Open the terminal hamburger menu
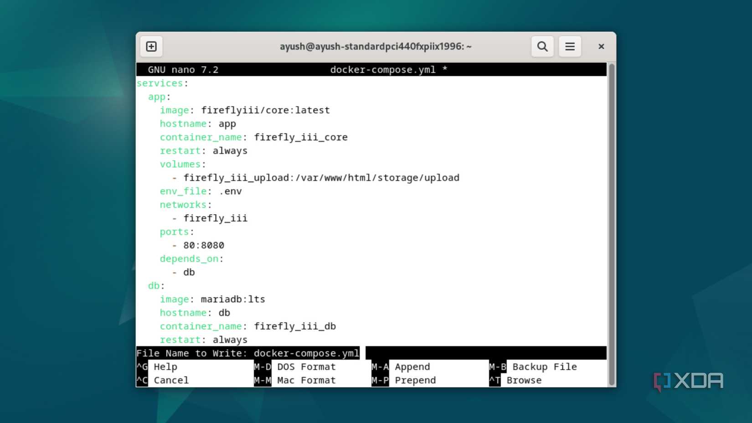The height and width of the screenshot is (423, 752). pos(570,46)
